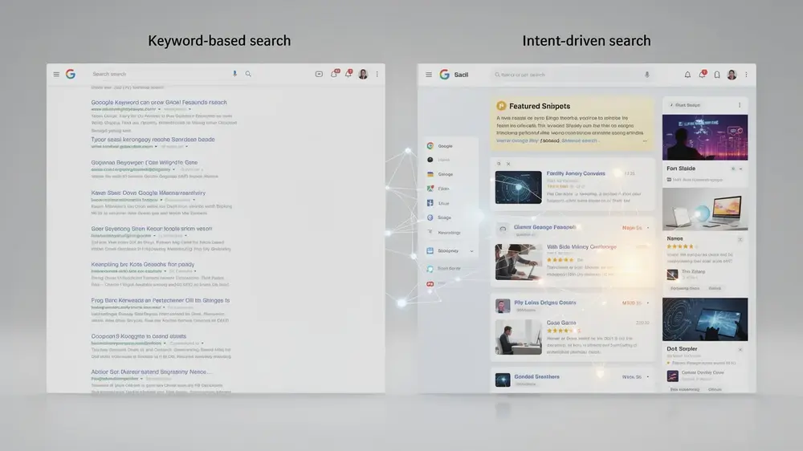Click Google G logo beside 'Sacil'
The image size is (803, 451).
(444, 75)
